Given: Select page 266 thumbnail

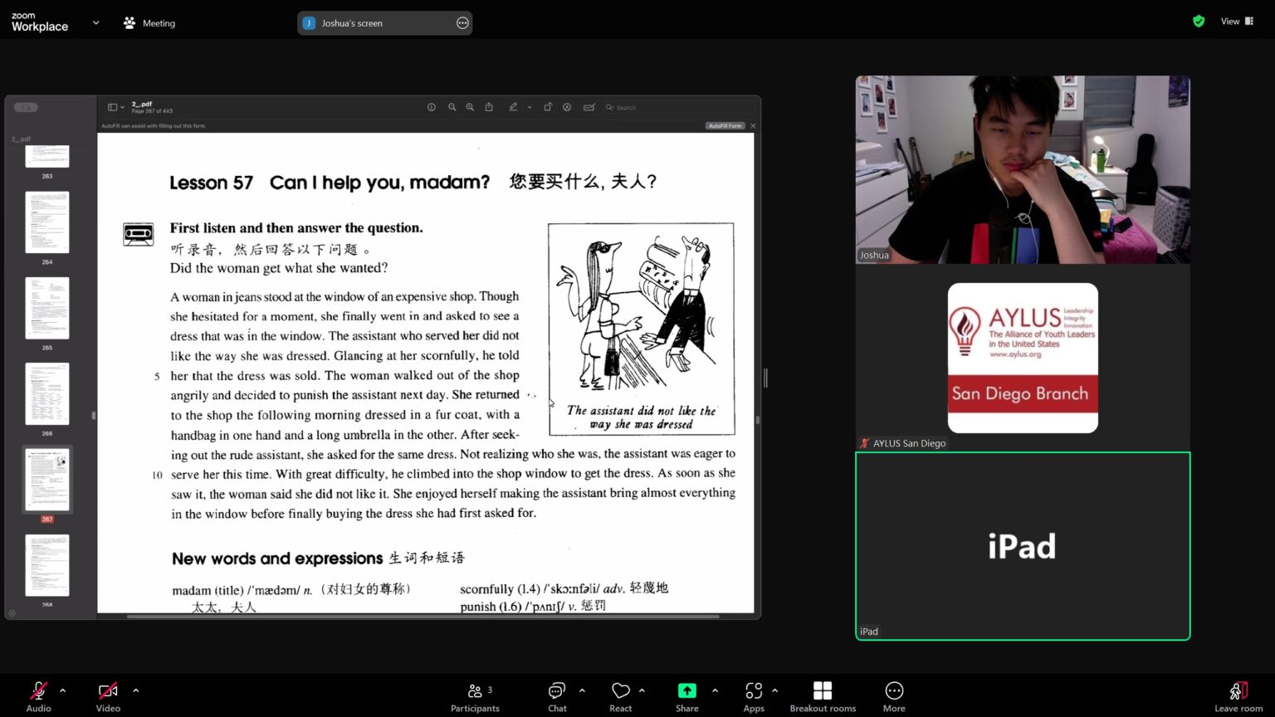Looking at the screenshot, I should point(47,393).
